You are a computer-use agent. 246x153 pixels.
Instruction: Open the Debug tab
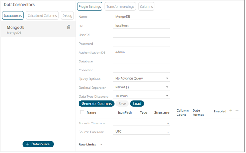(x=67, y=15)
